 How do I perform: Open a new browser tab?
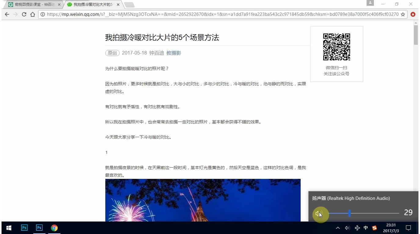click(x=129, y=5)
